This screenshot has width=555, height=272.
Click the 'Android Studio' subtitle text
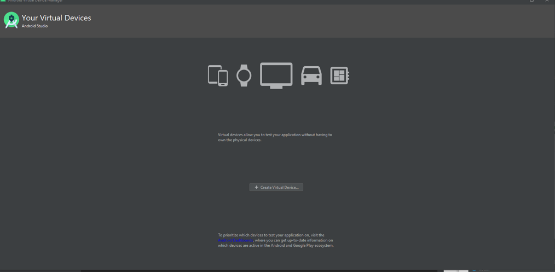34,26
